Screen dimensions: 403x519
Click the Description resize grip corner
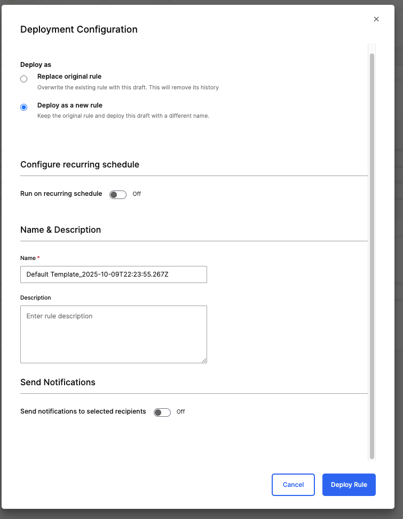[x=205, y=361]
